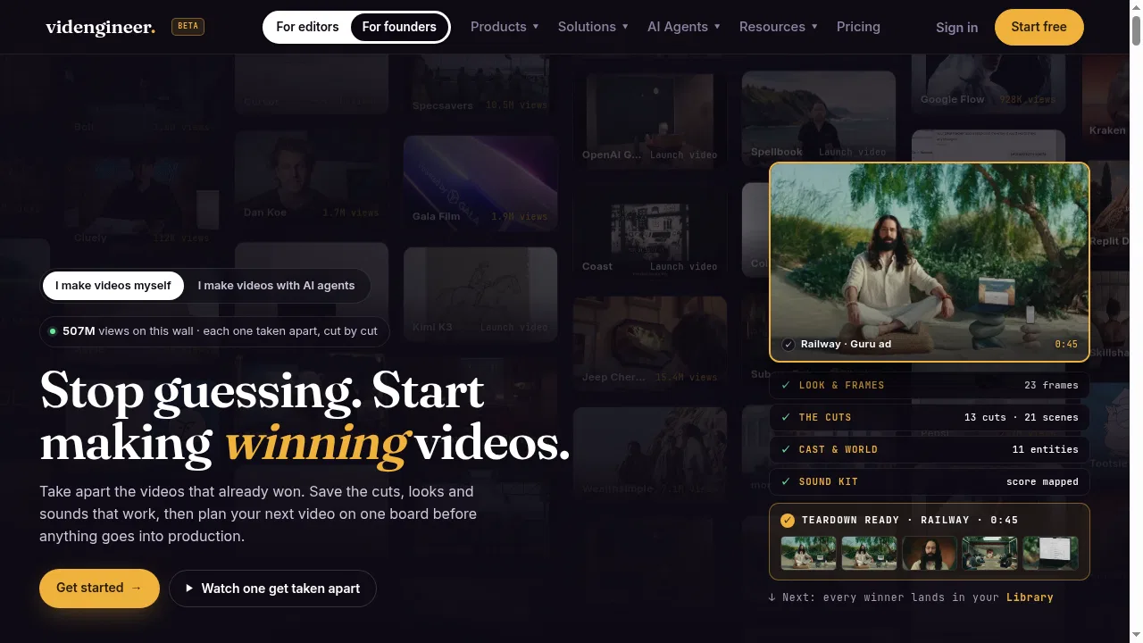Click the 0:45 duration on the Railway video
This screenshot has width=1143, height=643.
point(1066,344)
